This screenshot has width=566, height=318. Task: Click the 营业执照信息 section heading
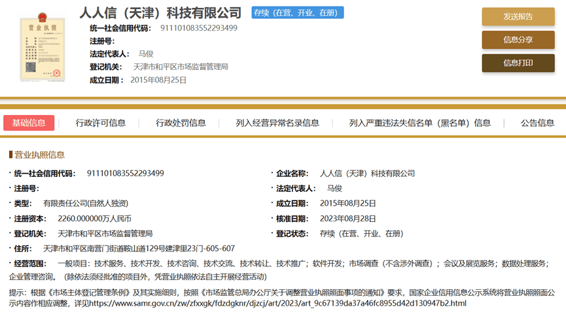pos(39,155)
